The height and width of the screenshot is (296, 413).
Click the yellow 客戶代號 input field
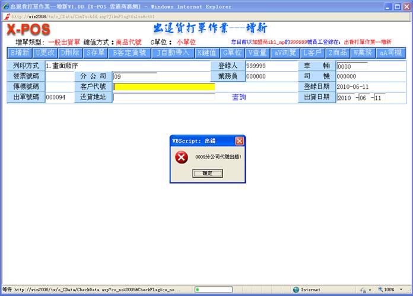(x=164, y=87)
